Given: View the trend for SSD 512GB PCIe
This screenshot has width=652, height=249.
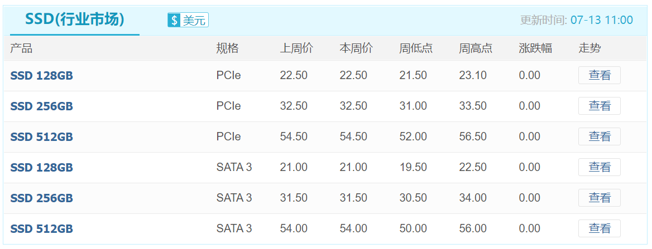Looking at the screenshot, I should pyautogui.click(x=599, y=136).
